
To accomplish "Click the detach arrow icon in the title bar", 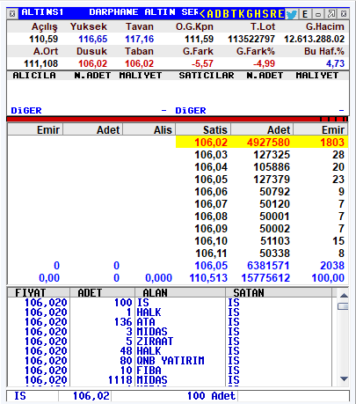I will click(x=331, y=14).
